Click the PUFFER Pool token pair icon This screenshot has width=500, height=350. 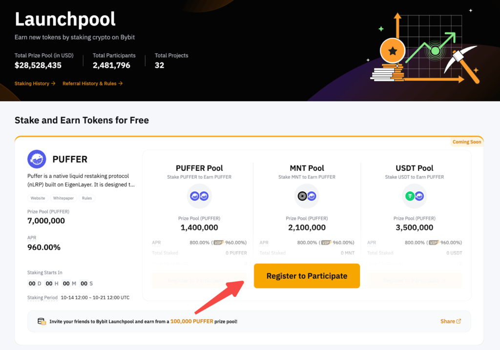(199, 196)
